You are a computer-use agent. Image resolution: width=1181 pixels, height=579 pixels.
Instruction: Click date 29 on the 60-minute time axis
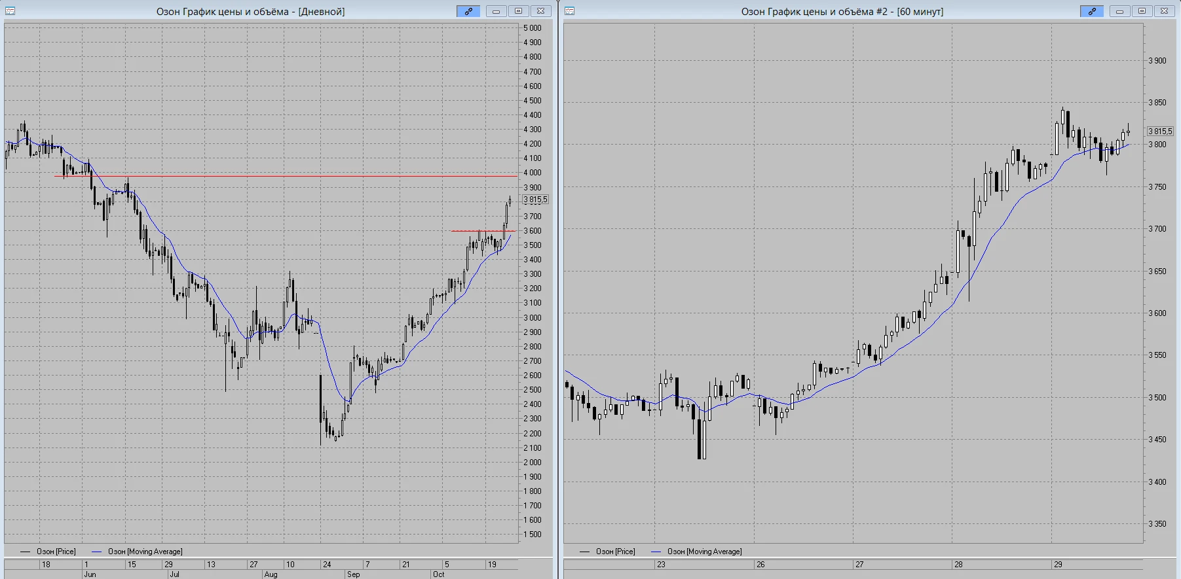(1058, 564)
